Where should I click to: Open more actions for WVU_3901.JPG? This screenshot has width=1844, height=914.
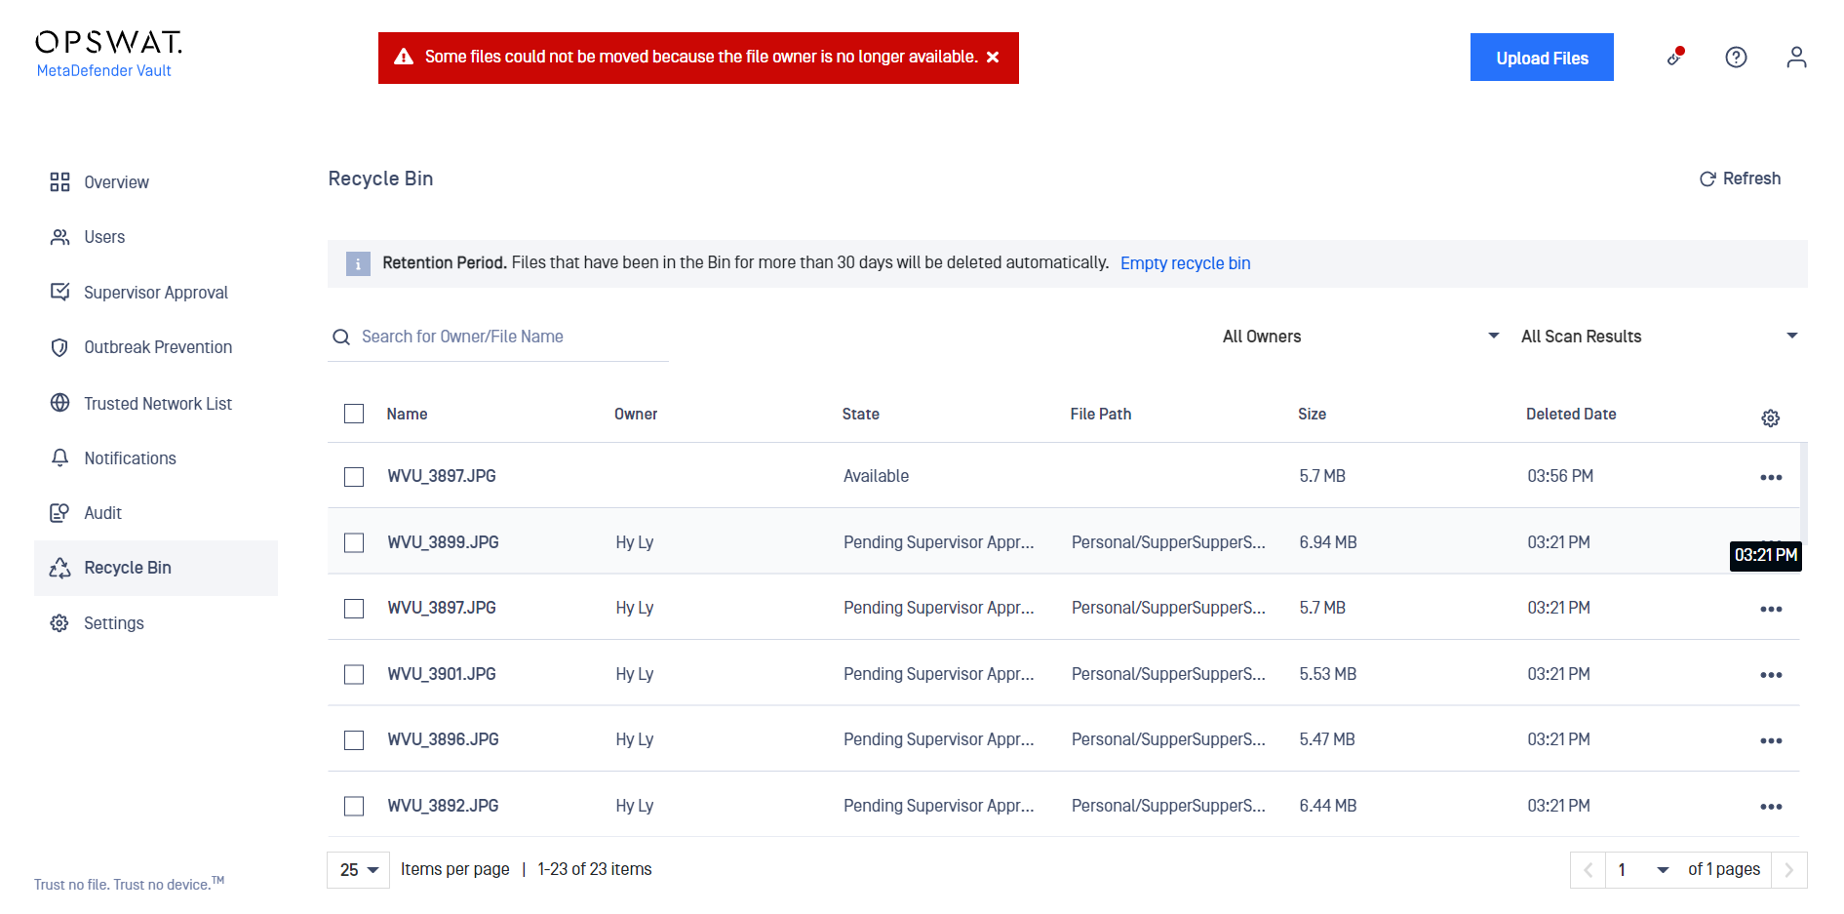[x=1771, y=675]
